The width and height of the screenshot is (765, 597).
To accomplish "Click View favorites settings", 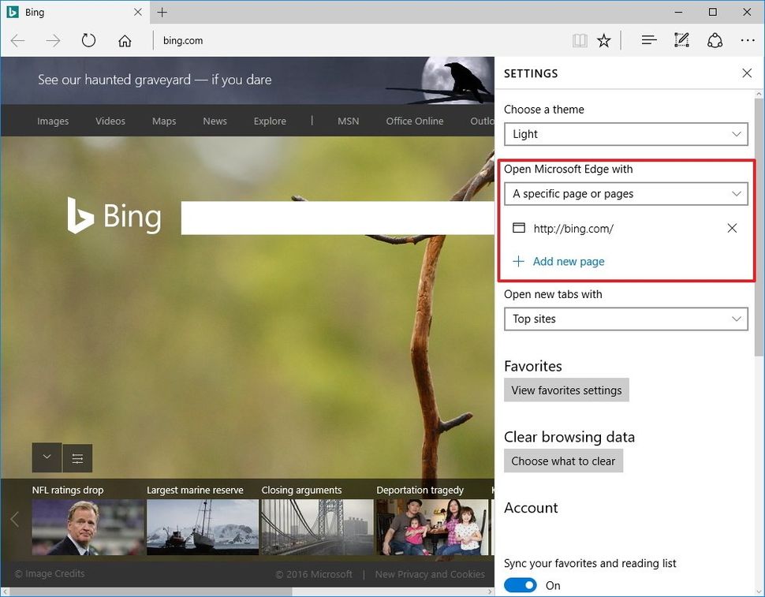I will pos(566,390).
